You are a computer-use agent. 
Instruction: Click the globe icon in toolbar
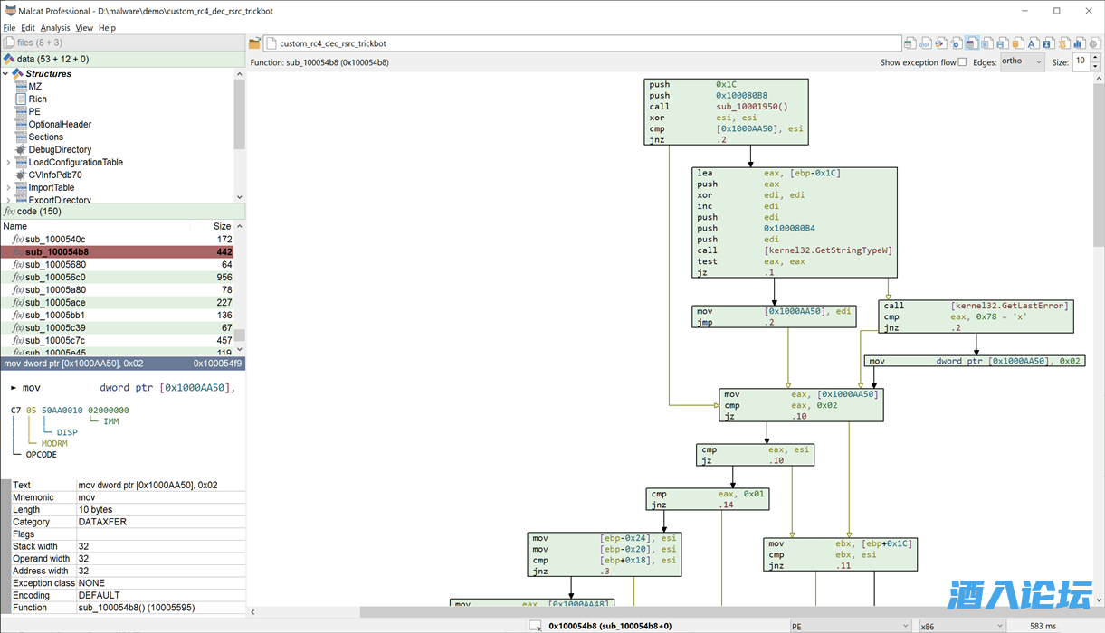tap(1093, 43)
